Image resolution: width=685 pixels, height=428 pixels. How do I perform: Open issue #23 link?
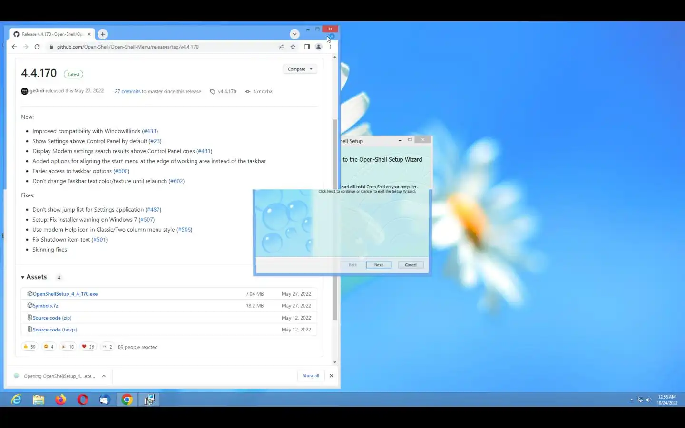[x=155, y=141]
